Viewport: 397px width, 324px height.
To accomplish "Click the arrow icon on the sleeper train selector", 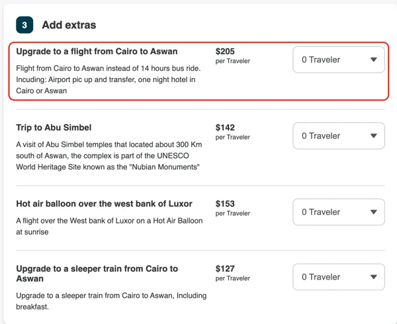I will tap(373, 277).
